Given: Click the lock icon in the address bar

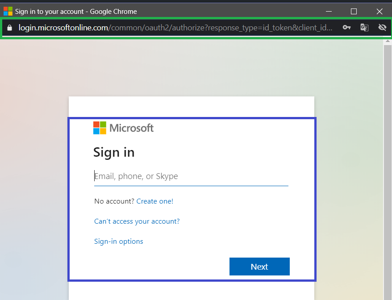Looking at the screenshot, I should [x=9, y=28].
